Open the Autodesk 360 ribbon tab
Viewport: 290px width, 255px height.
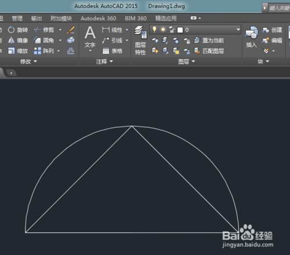99,19
